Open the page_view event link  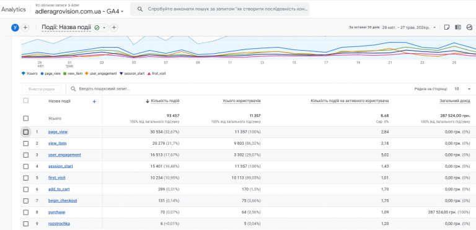coord(58,132)
